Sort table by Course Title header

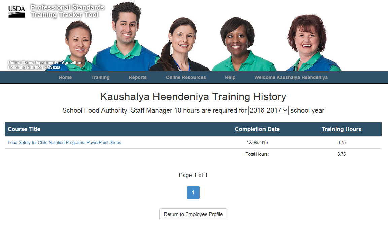pyautogui.click(x=24, y=129)
